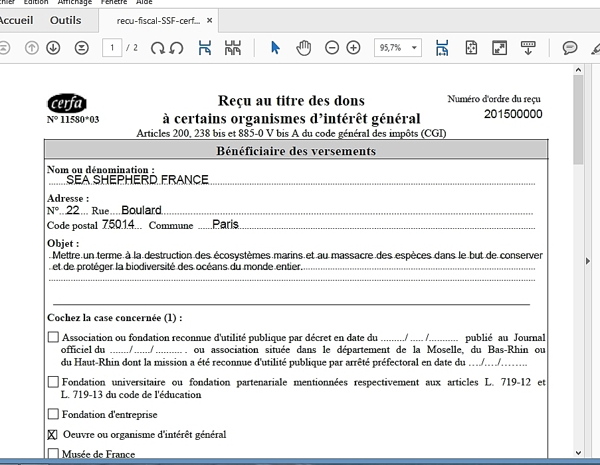Switch to the Accueil tab
Image resolution: width=600 pixels, height=465 pixels.
pos(16,20)
